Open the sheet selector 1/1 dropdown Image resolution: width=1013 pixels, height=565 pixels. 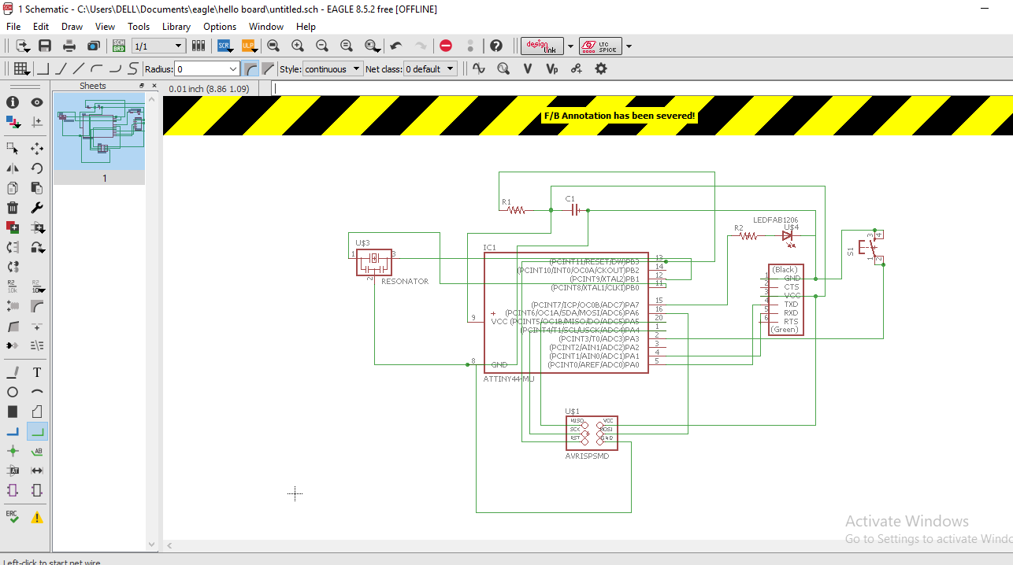pos(158,46)
